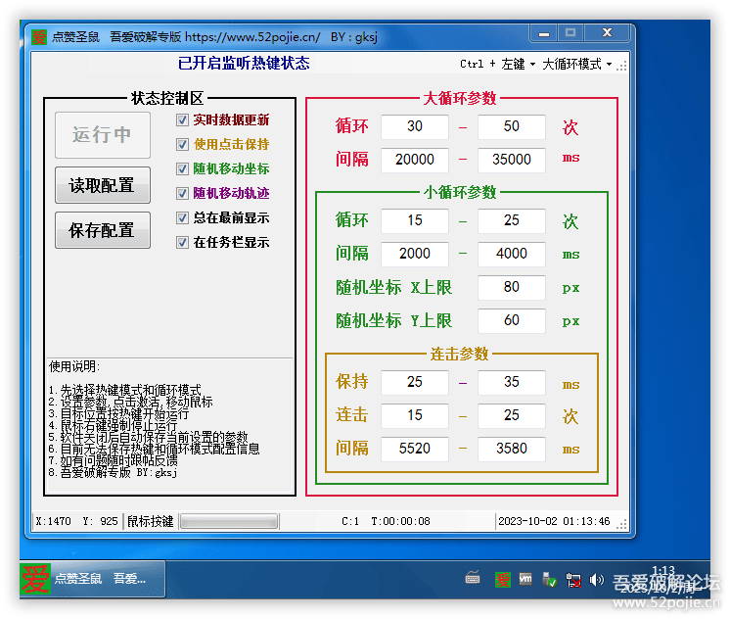The height and width of the screenshot is (619, 730).
Task: Toggle the 使用点击保持 checkbox
Action: (x=182, y=145)
